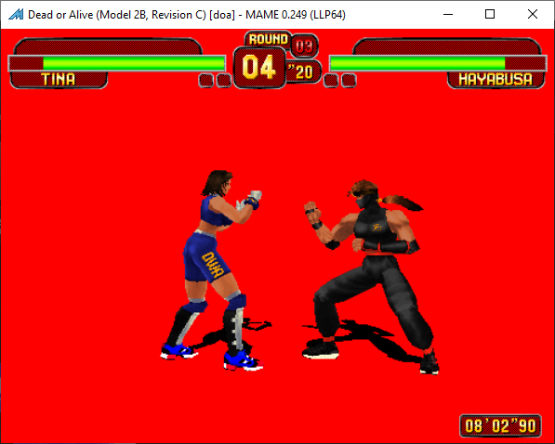Click Tina's second round-win marker
Viewport: 555px width, 444px height.
click(x=224, y=80)
